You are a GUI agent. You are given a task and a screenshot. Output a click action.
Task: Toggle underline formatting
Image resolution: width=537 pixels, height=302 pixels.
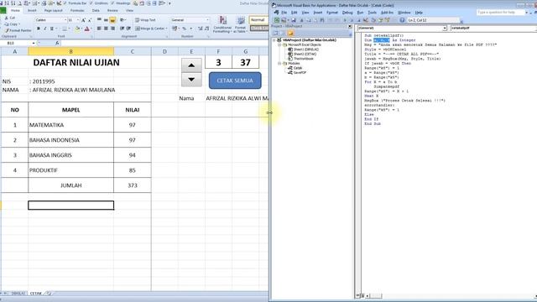pyautogui.click(x=52, y=29)
